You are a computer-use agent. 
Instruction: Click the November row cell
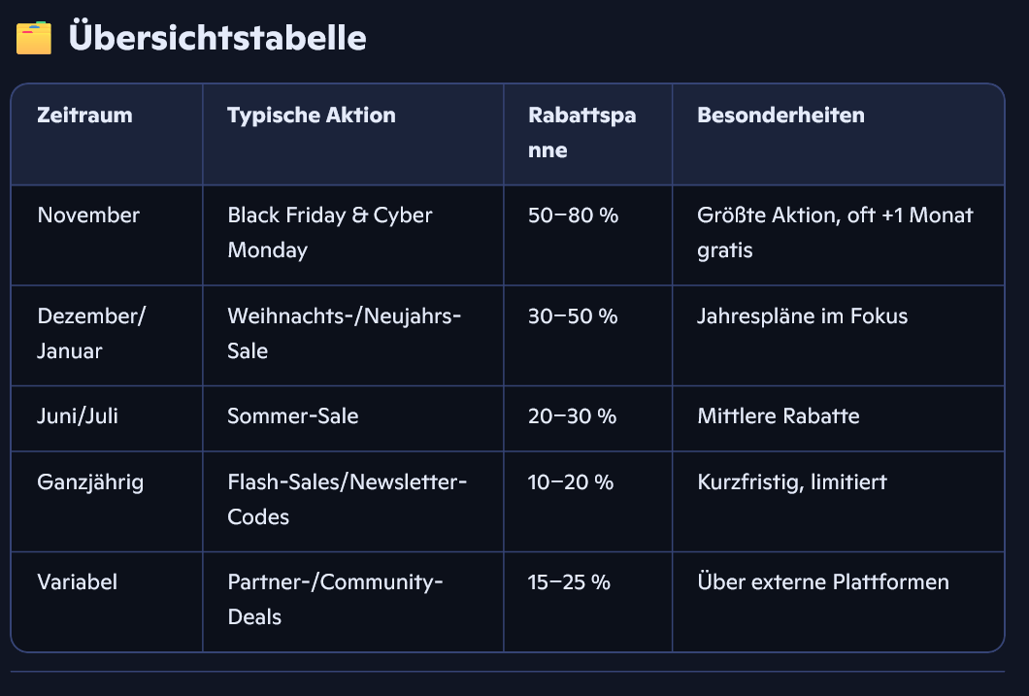(88, 215)
